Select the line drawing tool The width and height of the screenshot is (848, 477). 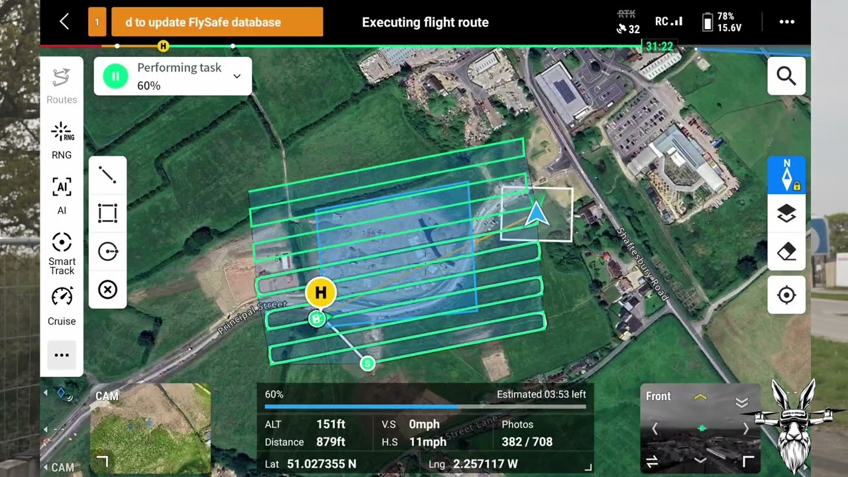[x=107, y=175]
